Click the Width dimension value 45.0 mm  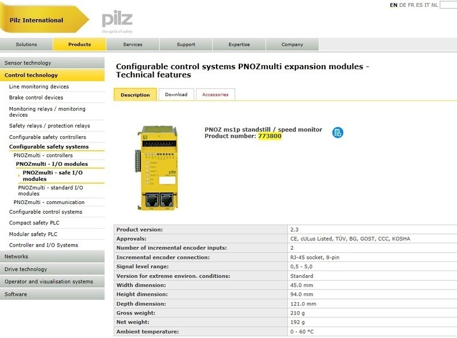coord(302,285)
